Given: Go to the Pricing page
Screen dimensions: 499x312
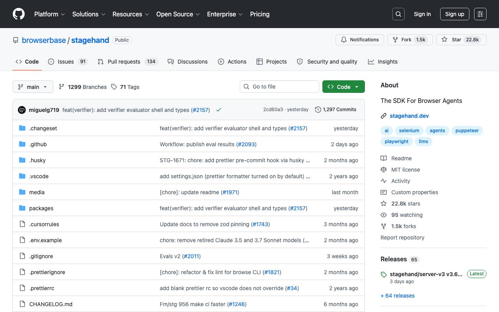Looking at the screenshot, I should [x=260, y=14].
